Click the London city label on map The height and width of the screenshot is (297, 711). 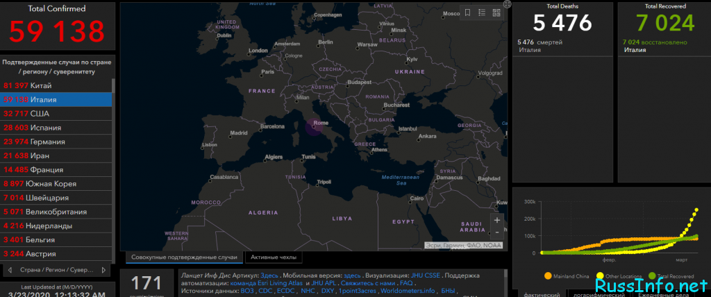pyautogui.click(x=258, y=51)
